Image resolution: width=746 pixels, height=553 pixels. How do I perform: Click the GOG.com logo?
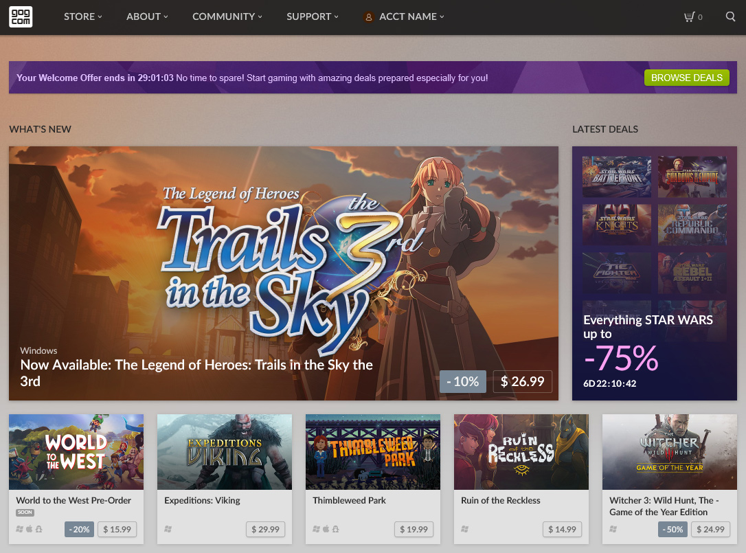point(21,16)
